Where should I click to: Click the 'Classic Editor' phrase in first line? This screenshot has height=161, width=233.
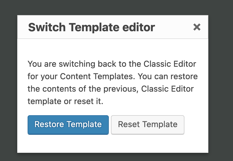[x=170, y=64]
